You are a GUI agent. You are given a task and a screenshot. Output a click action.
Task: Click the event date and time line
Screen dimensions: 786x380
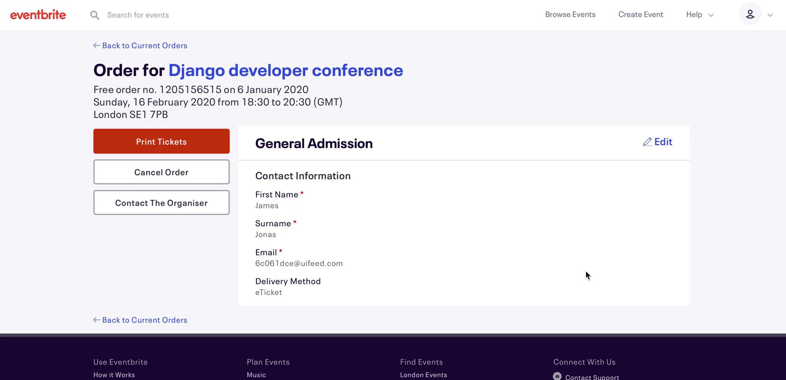click(x=218, y=102)
